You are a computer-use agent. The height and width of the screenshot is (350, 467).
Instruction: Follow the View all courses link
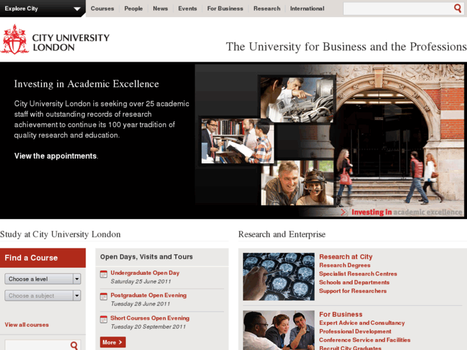(x=27, y=325)
